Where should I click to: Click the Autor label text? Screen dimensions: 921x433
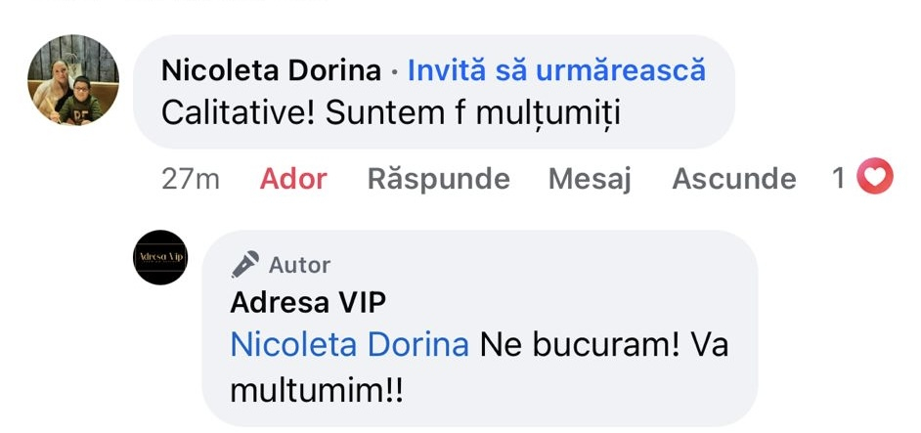click(x=300, y=265)
